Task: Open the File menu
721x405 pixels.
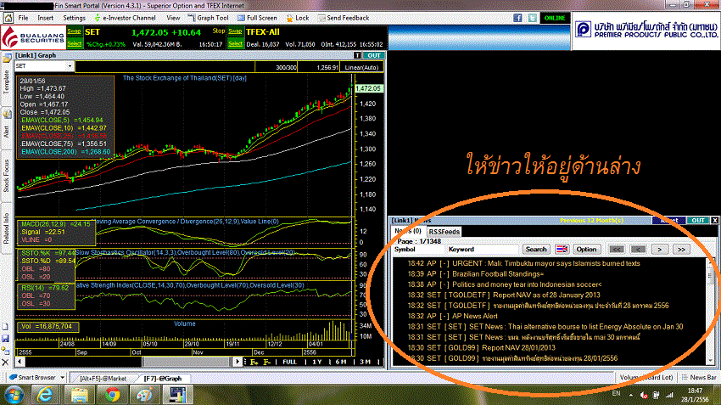Action: point(23,18)
